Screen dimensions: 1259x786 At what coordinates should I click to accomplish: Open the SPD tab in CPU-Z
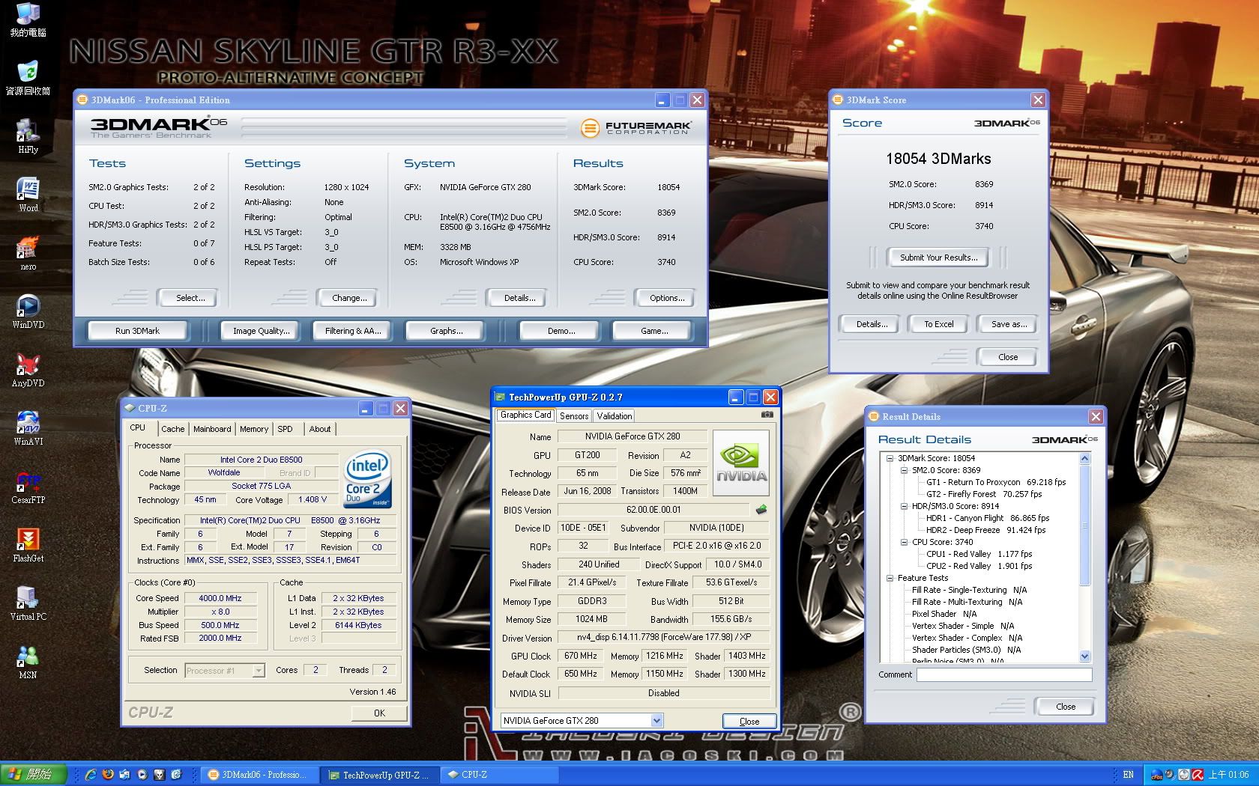click(285, 429)
